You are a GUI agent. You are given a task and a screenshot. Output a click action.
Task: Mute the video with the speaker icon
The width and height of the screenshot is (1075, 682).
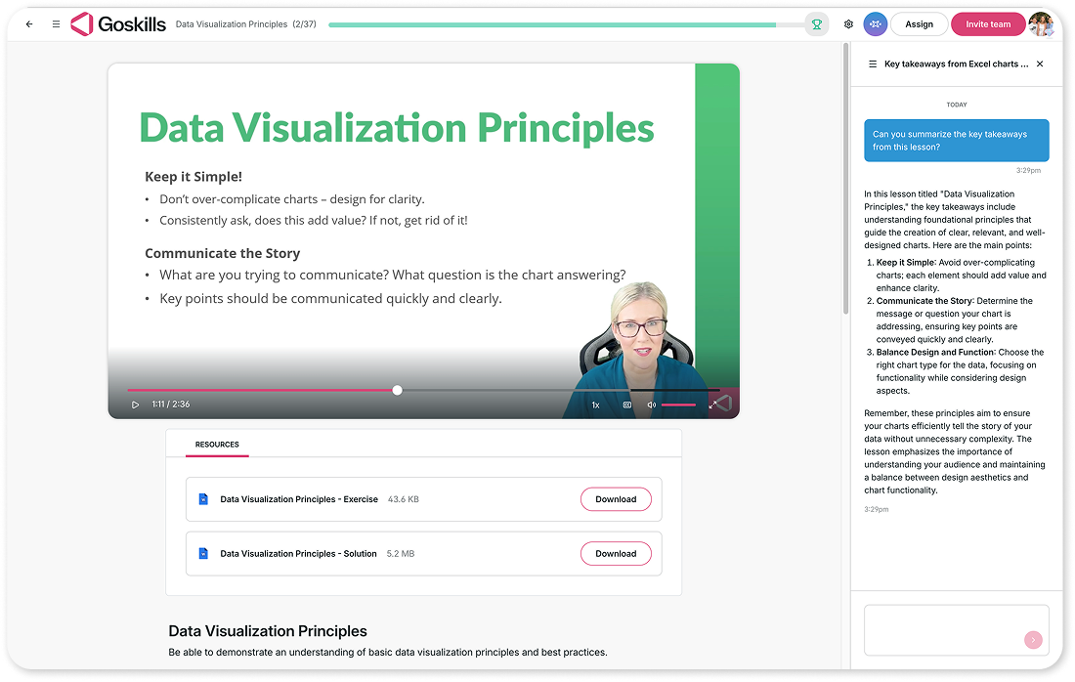pyautogui.click(x=651, y=405)
